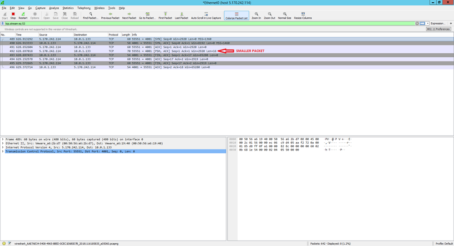Viewport: 454px width, 246px height.
Task: Click the Save capture toolbar icon
Action: [x=55, y=15]
